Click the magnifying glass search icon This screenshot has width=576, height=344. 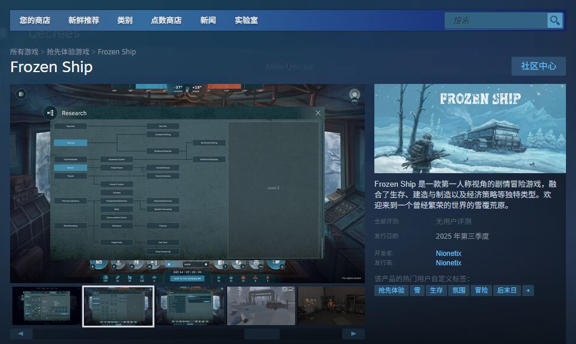click(554, 21)
